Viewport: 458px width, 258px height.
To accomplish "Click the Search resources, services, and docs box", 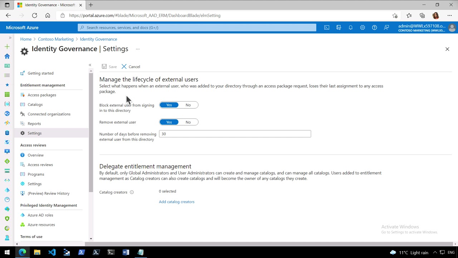I will coord(197,28).
